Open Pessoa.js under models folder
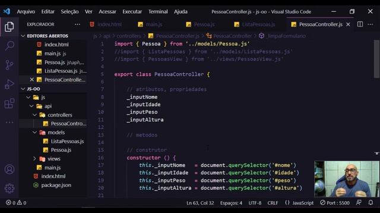This screenshot has height=213, width=380. (x=53, y=150)
